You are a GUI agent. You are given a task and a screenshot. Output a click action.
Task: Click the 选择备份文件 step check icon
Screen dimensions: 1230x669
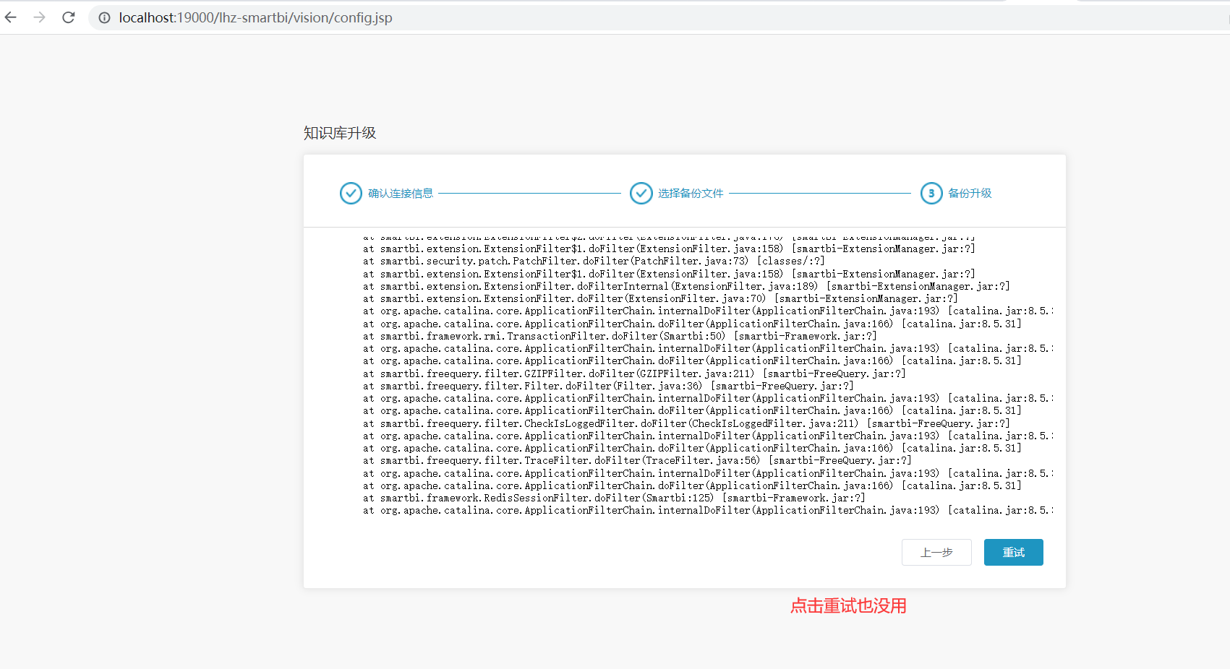[x=641, y=193]
